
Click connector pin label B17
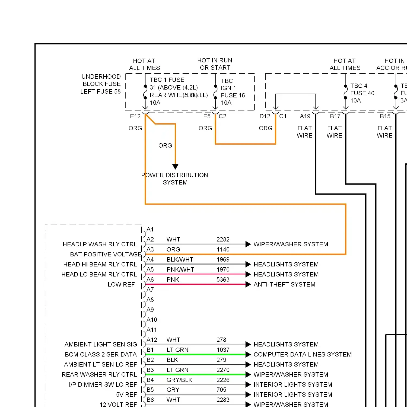[335, 116]
